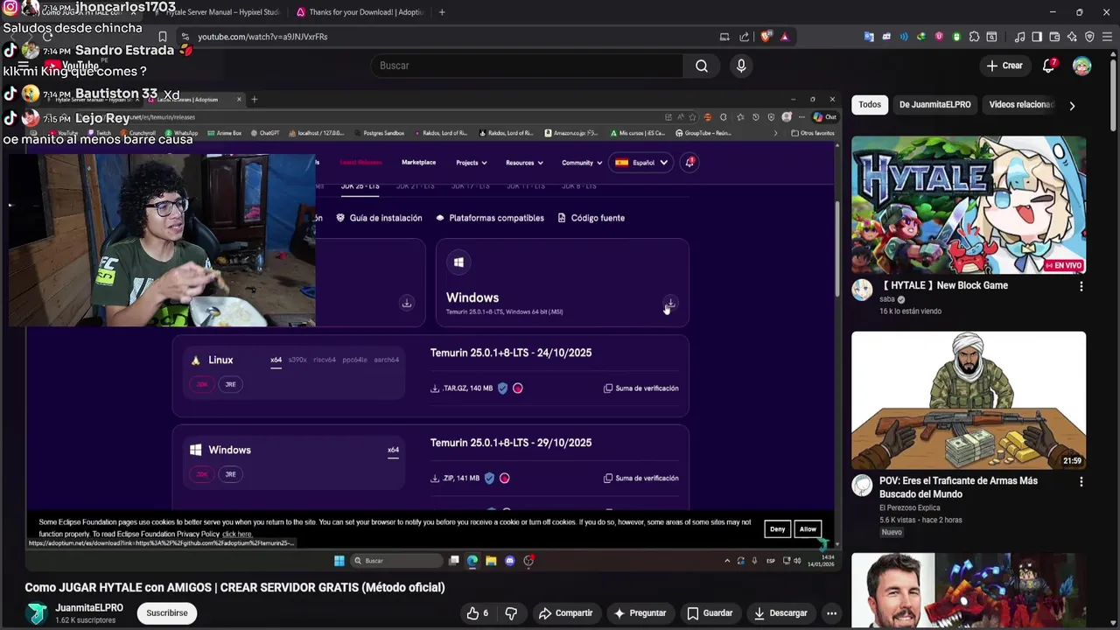Open options for POV Traficante de Armas video
Screen dimensions: 1120x630
pyautogui.click(x=1081, y=481)
